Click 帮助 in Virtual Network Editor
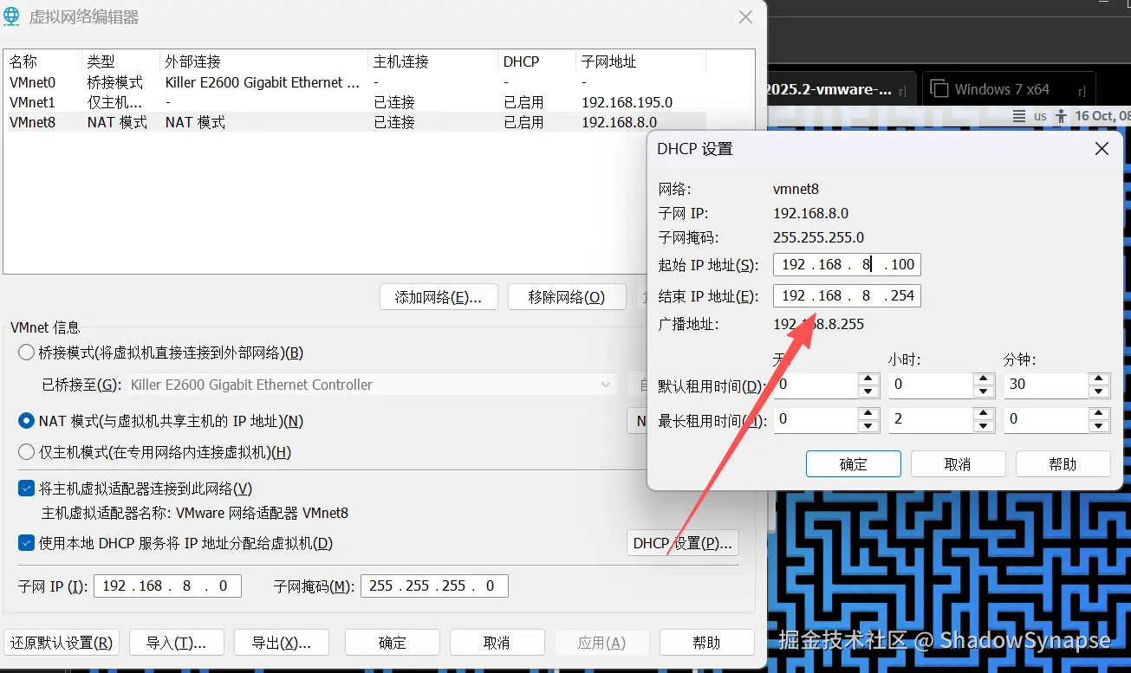Image resolution: width=1131 pixels, height=673 pixels. pos(706,643)
